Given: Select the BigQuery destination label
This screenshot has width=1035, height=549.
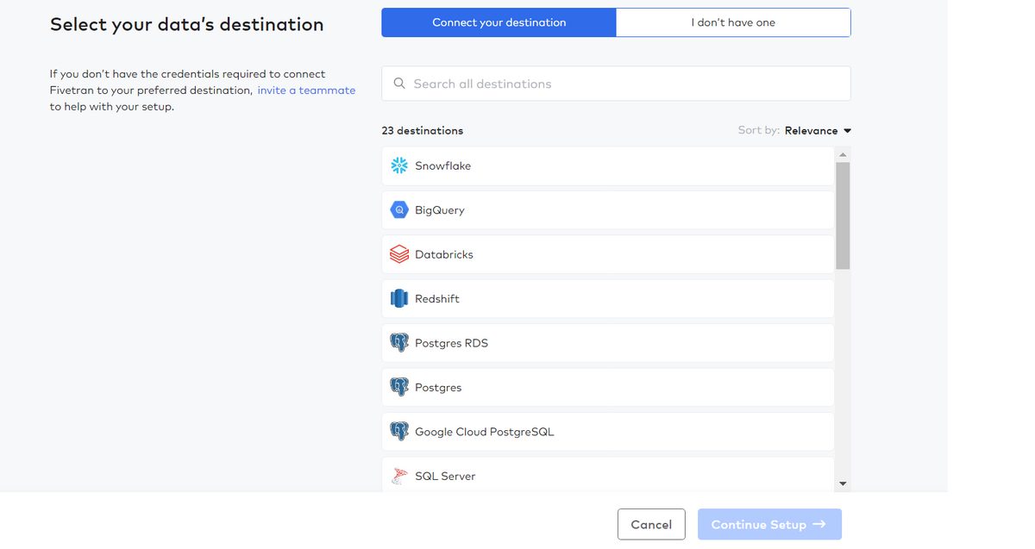Looking at the screenshot, I should 440,210.
